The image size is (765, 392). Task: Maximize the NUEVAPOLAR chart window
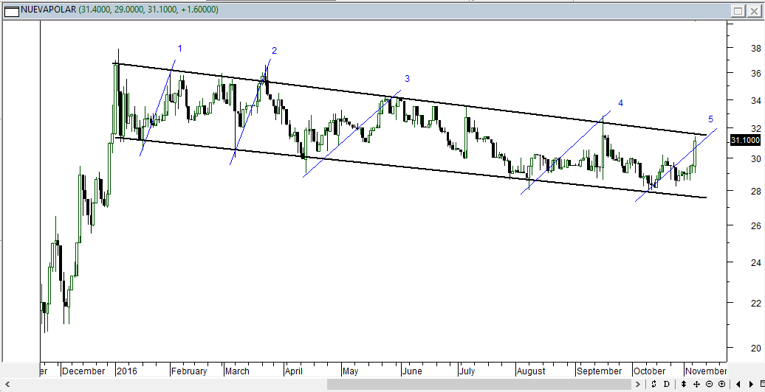(738, 11)
